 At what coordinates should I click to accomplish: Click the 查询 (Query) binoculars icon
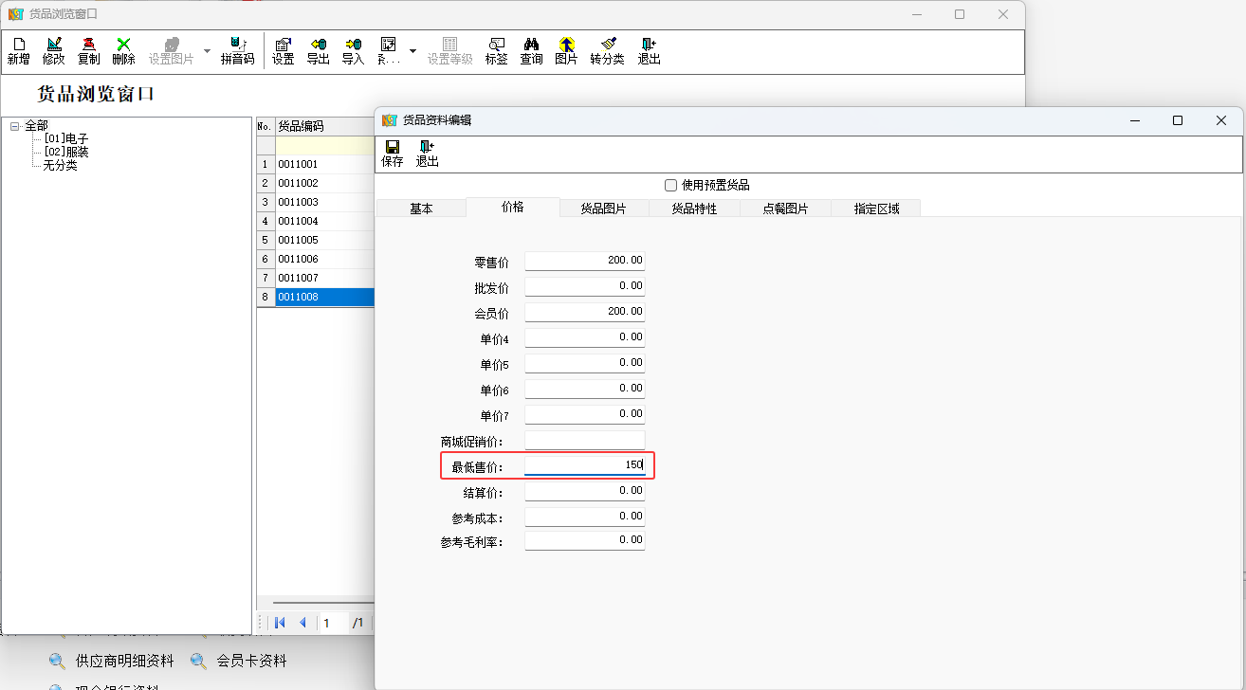531,51
